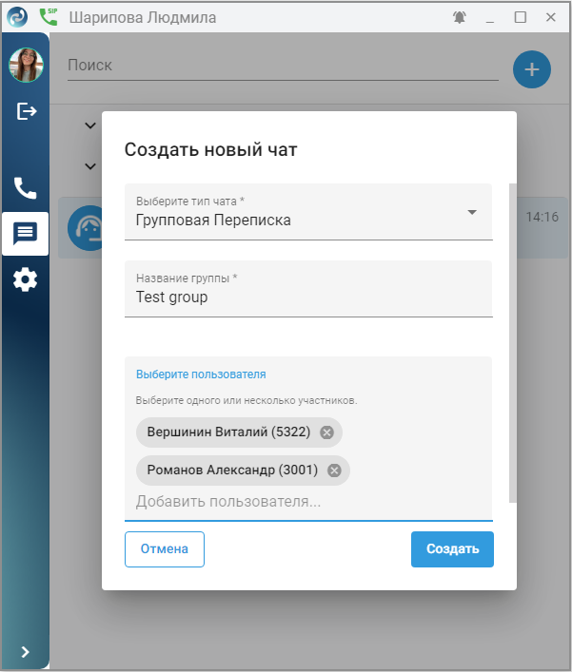Click the user avatar photo

tap(26, 66)
